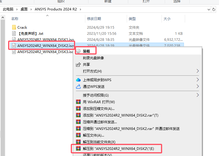Viewport: 219px width, 156px height.
Task: Click the DISK3.iso disc image icon
Action: tap(14, 52)
